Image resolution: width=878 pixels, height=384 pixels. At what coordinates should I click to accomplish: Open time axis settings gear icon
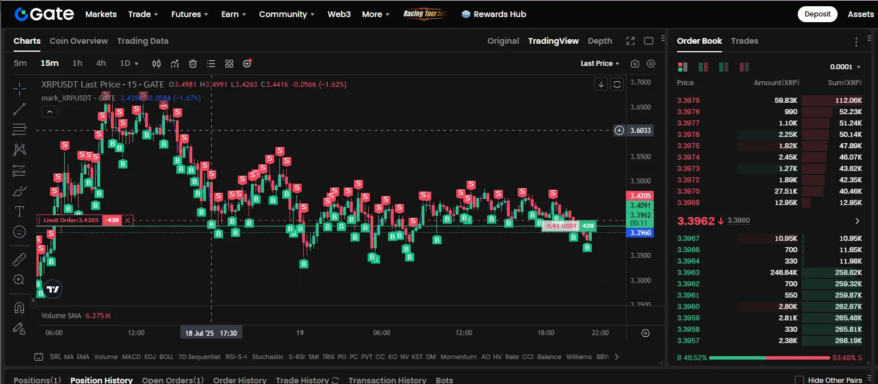tap(645, 333)
